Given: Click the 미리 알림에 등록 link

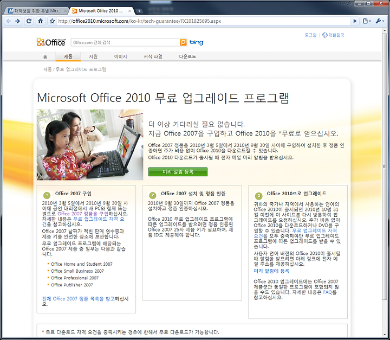Looking at the screenshot, I should point(271,271).
